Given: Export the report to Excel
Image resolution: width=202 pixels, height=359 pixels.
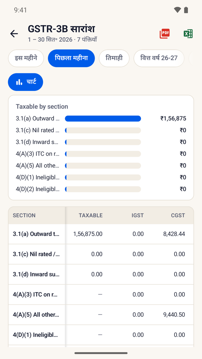Looking at the screenshot, I should pos(188,34).
